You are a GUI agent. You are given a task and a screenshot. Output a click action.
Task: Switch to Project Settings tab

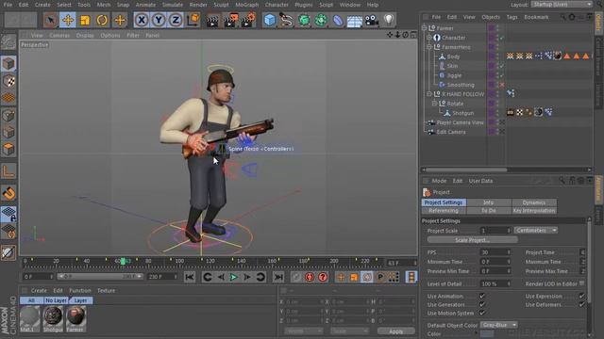(x=444, y=202)
